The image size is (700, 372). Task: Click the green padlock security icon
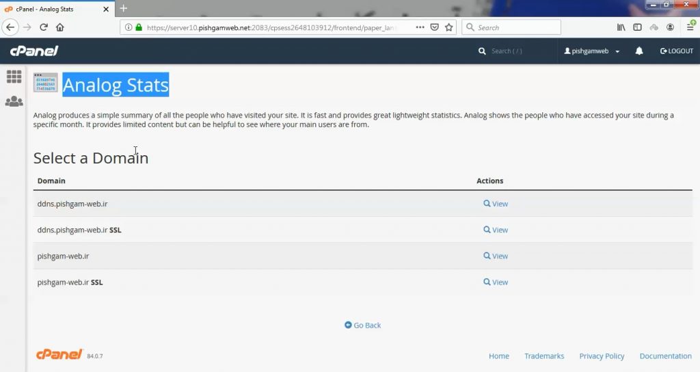tap(139, 27)
